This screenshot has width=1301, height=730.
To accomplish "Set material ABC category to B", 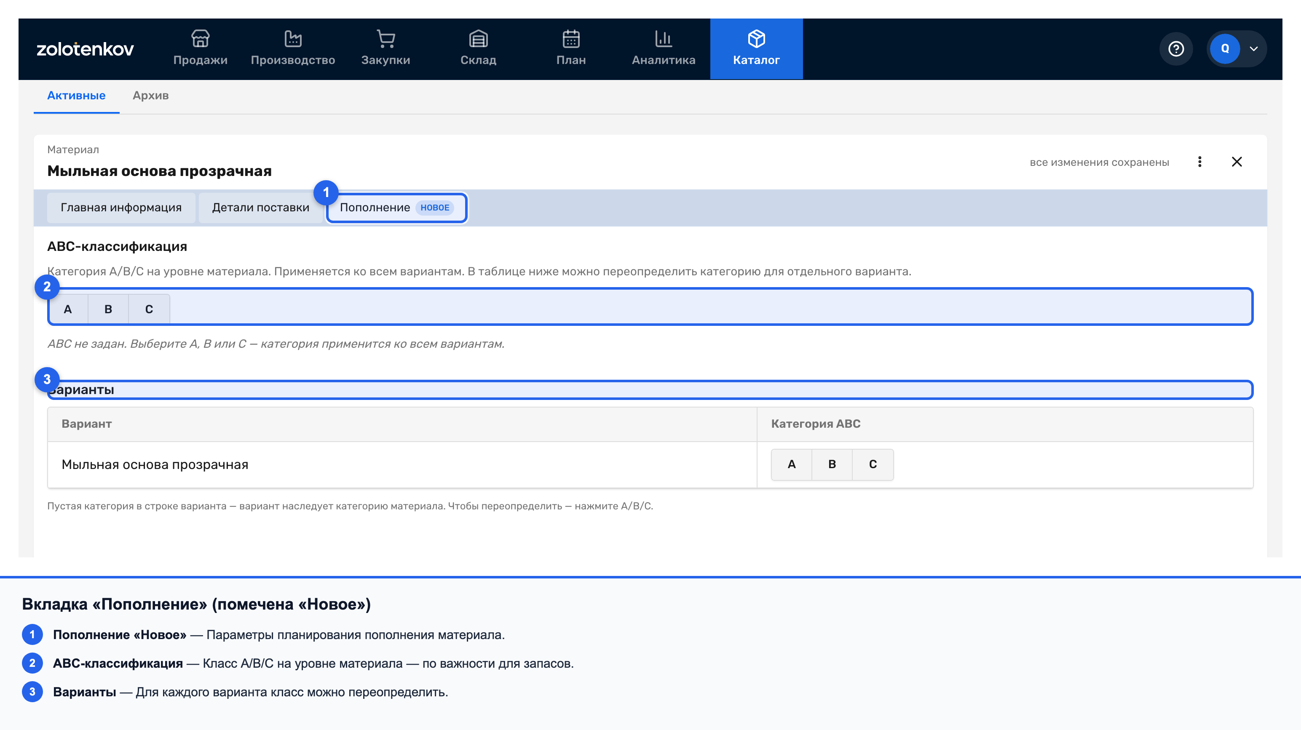I will coord(108,309).
